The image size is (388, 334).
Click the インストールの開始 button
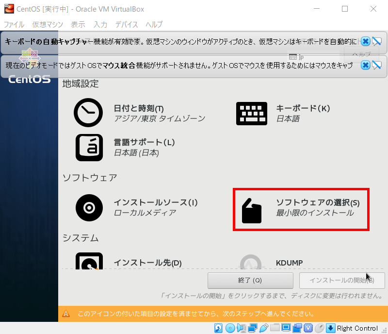point(342,281)
